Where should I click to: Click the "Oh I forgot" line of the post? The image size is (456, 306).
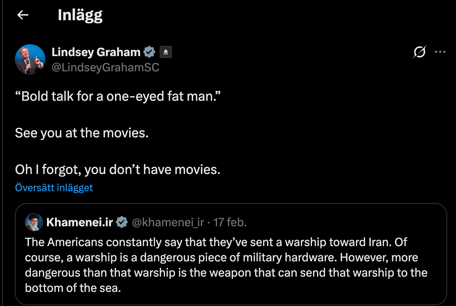pos(118,169)
